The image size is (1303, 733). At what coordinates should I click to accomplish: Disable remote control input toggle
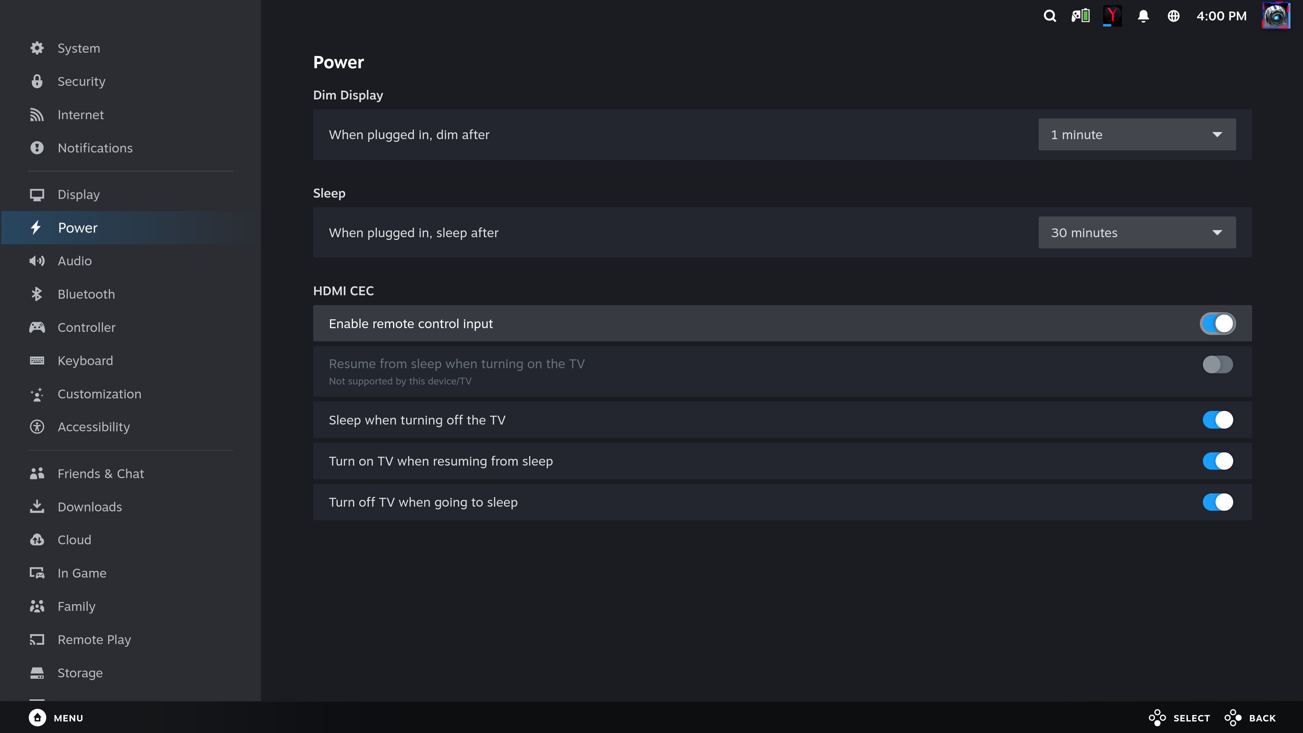(1217, 324)
